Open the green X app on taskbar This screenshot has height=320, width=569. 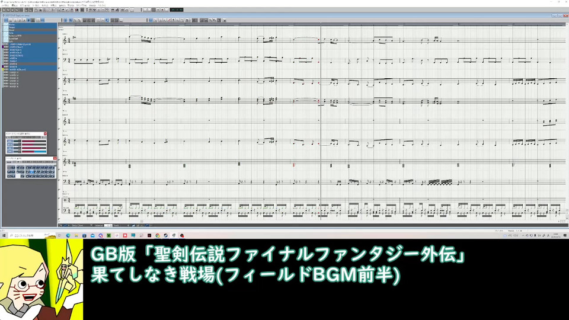(108, 235)
